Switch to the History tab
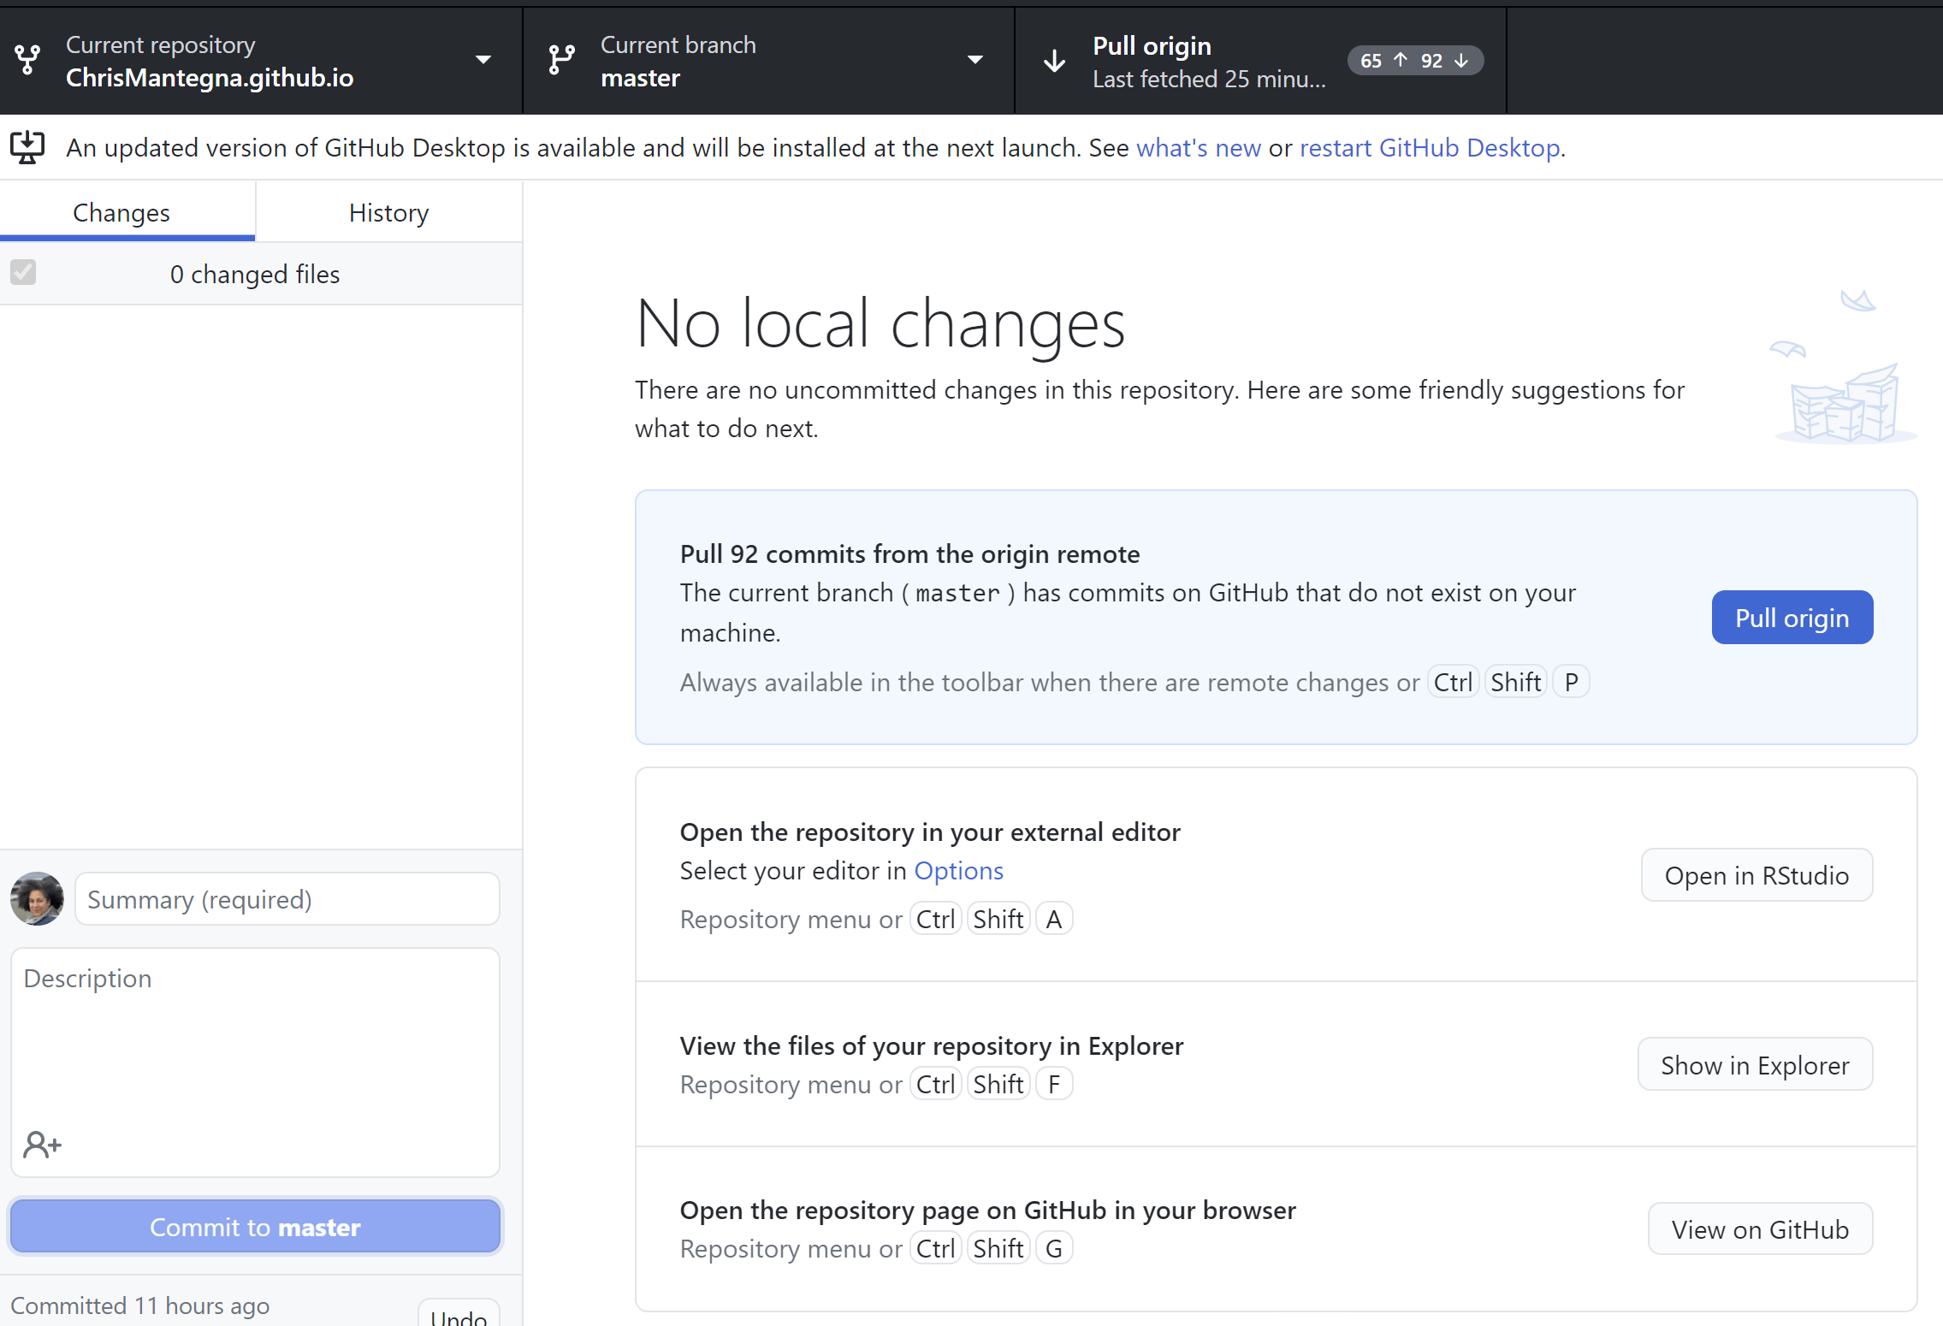Viewport: 1943px width, 1326px height. 388,212
